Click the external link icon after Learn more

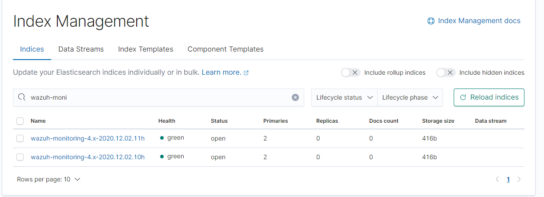point(246,72)
